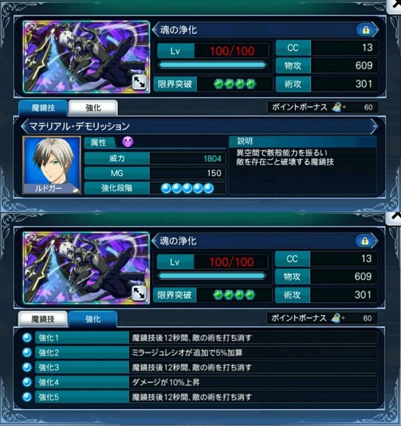401x426 pixels.
Task: Click left arrow of マテリアル・デモリッション header
Action: tap(24, 126)
